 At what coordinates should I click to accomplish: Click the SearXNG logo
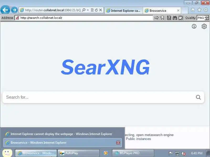(105, 67)
